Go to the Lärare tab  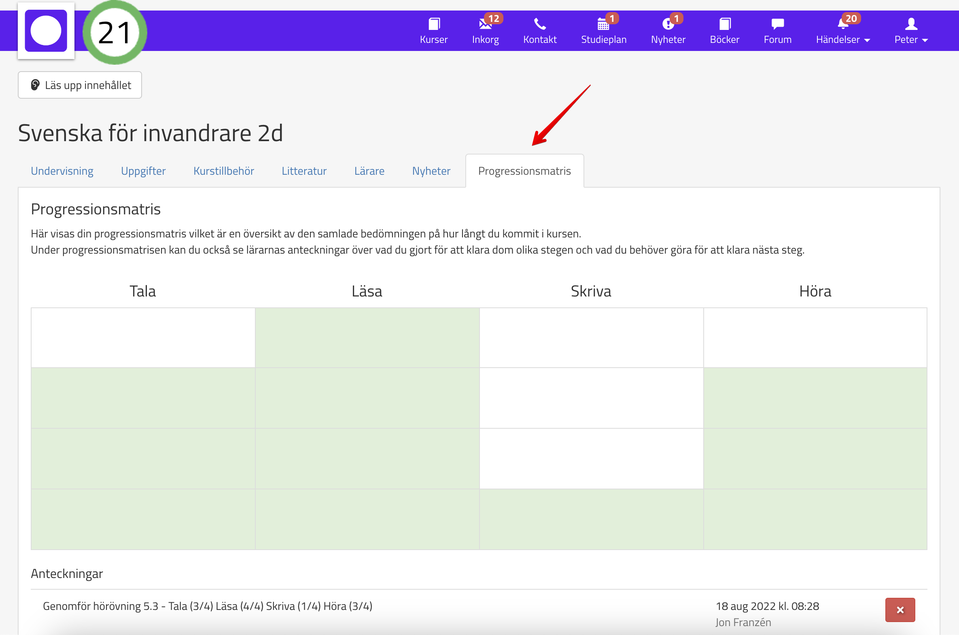coord(369,171)
